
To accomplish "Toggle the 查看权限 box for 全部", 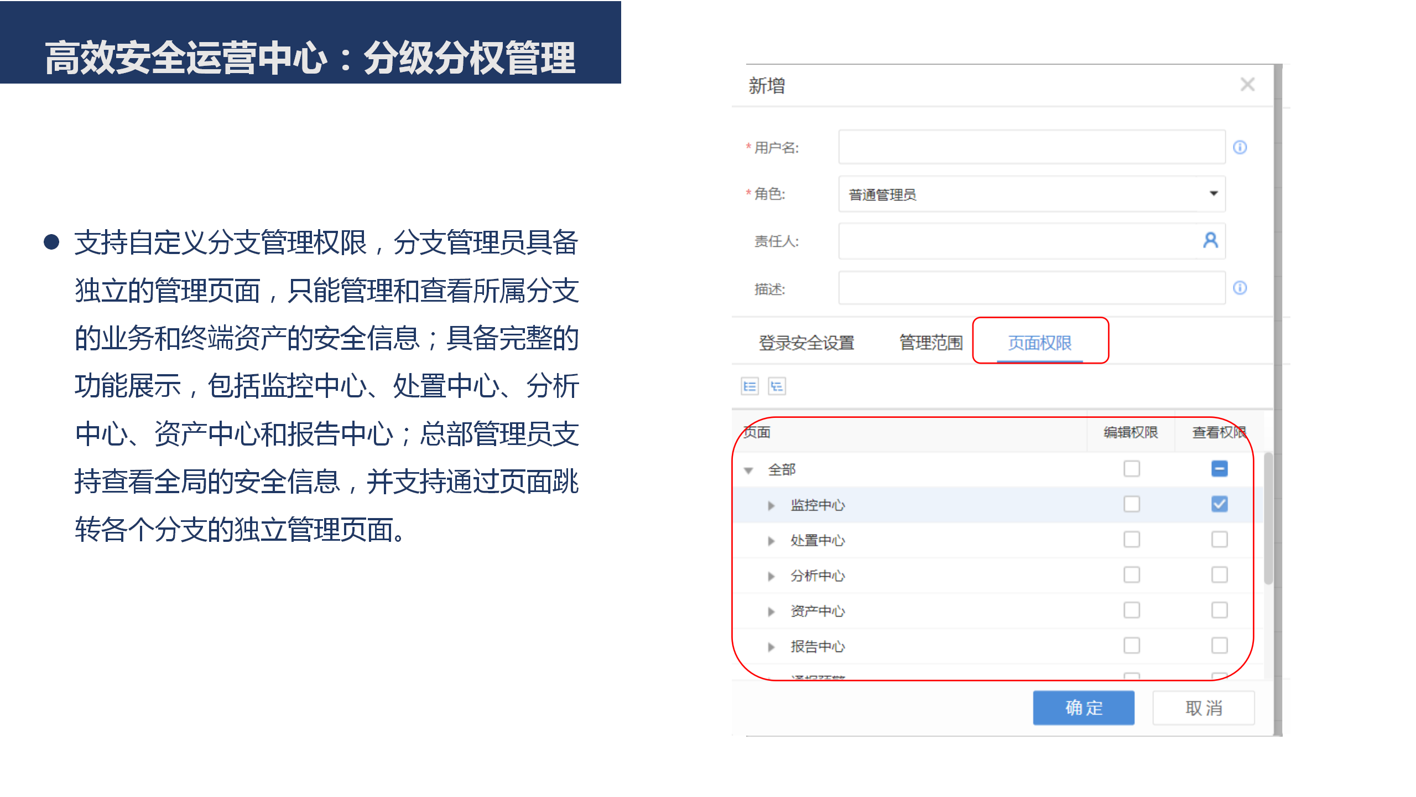I will 1219,469.
